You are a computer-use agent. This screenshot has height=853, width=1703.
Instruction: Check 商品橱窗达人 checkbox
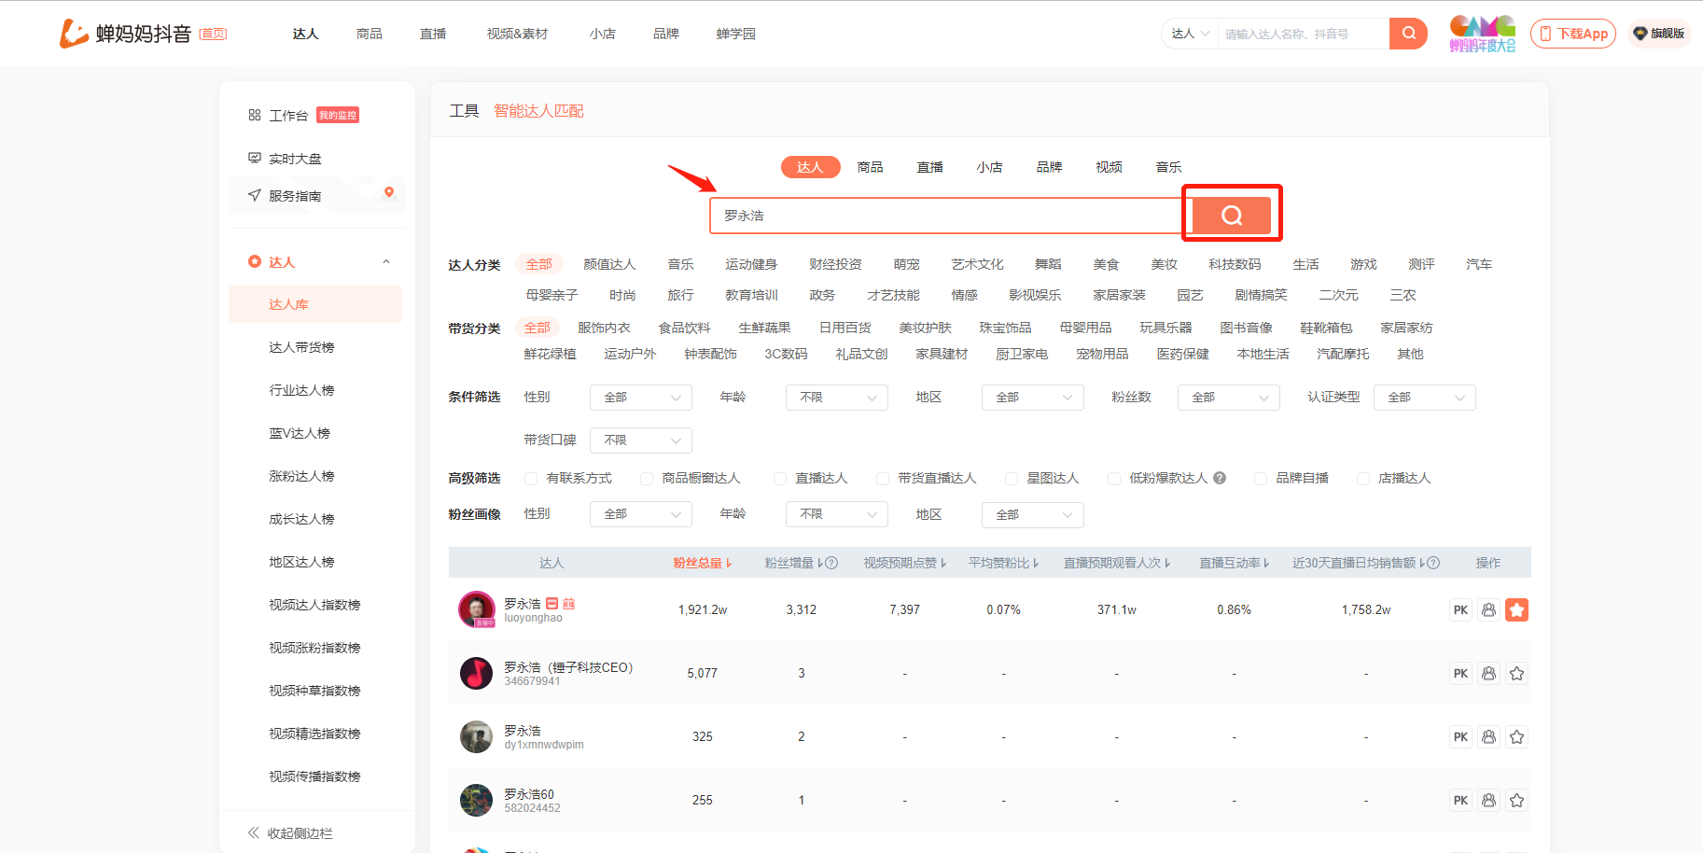click(647, 479)
